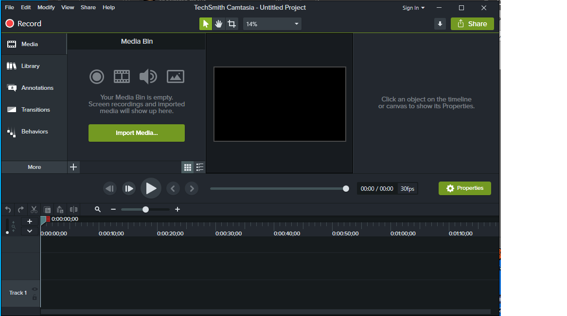Open the Behaviors tab

[x=34, y=132]
